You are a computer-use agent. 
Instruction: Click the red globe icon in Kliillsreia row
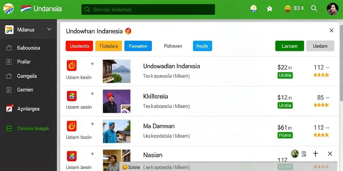72,96
